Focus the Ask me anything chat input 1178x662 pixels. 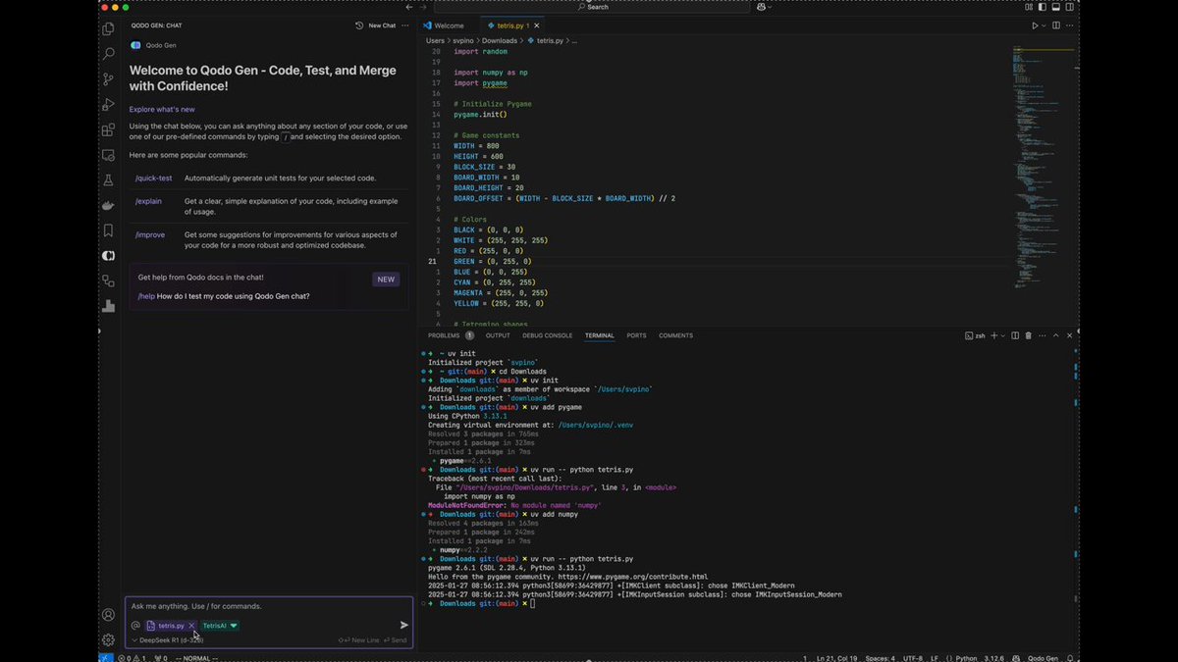269,606
